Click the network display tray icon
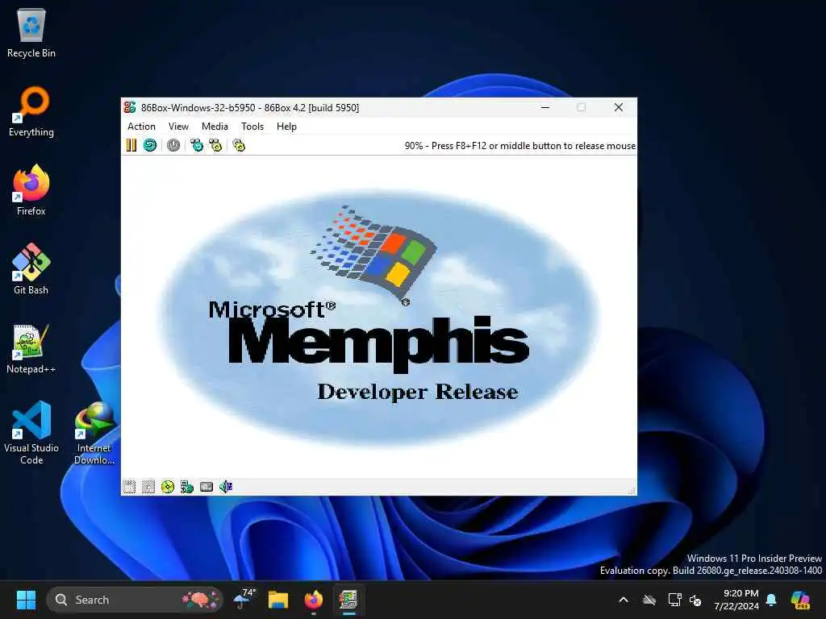826x619 pixels. [674, 600]
